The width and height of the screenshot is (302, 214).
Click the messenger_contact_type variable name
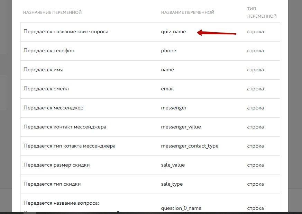coord(190,146)
